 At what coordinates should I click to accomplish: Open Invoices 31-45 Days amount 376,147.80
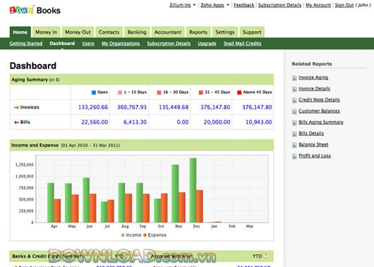[x=215, y=107]
